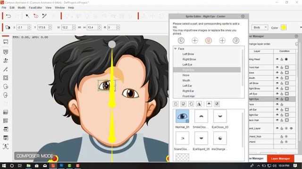The image size is (302, 169).
Task: Click the skeleton figure icon at sidebar bottom
Action: pos(6,146)
